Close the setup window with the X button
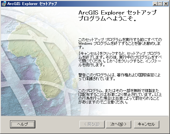 click(x=166, y=4)
